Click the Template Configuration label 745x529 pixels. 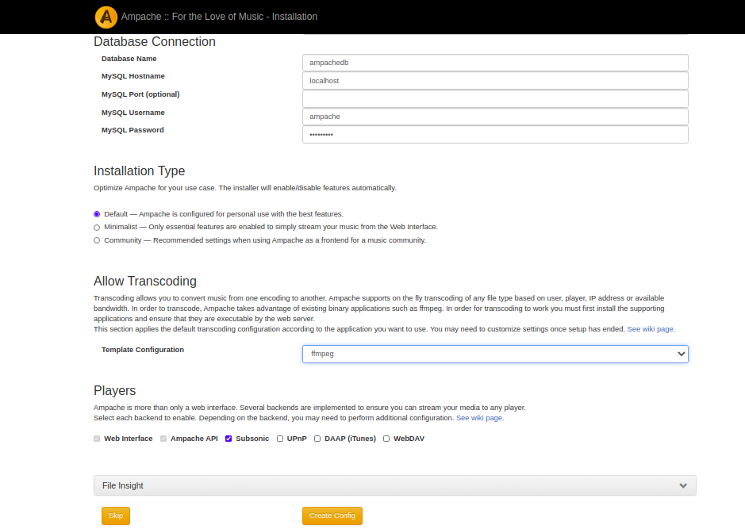(x=143, y=350)
